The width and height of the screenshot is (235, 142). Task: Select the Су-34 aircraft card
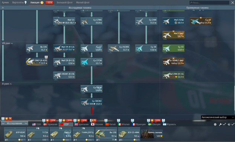tap(146, 48)
